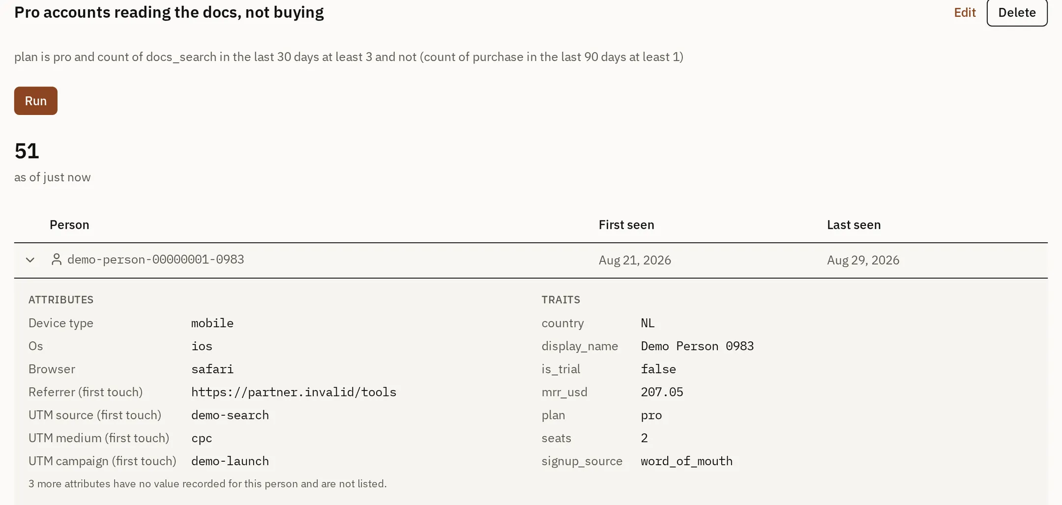Delete this segment

coord(1017,12)
